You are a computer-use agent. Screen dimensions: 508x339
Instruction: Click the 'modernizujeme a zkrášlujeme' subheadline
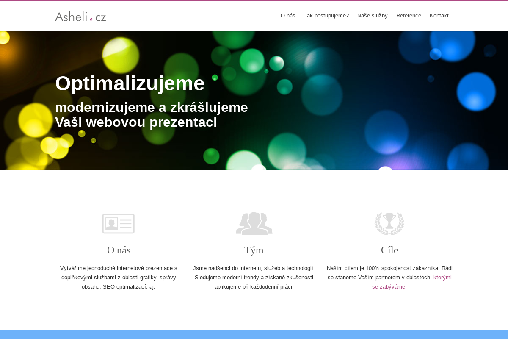pyautogui.click(x=152, y=108)
